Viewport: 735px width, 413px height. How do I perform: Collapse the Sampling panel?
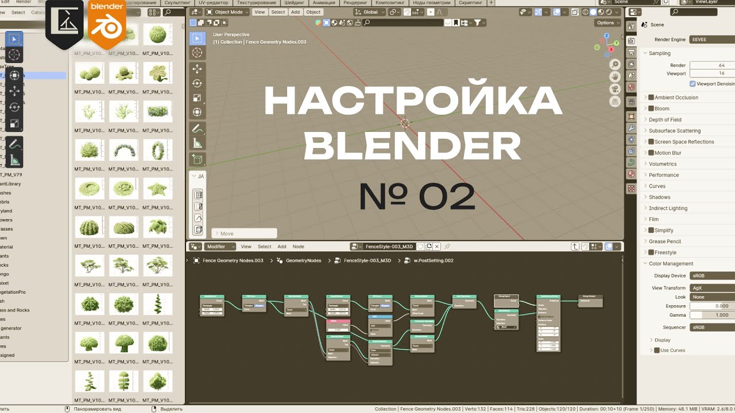click(660, 53)
